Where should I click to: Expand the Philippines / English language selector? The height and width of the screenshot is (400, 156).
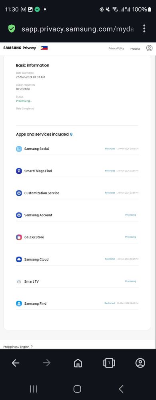pyautogui.click(x=18, y=347)
